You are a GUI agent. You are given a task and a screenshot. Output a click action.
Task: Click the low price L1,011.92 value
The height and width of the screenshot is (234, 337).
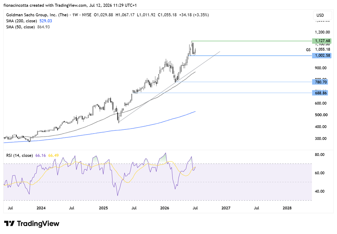tap(146, 15)
